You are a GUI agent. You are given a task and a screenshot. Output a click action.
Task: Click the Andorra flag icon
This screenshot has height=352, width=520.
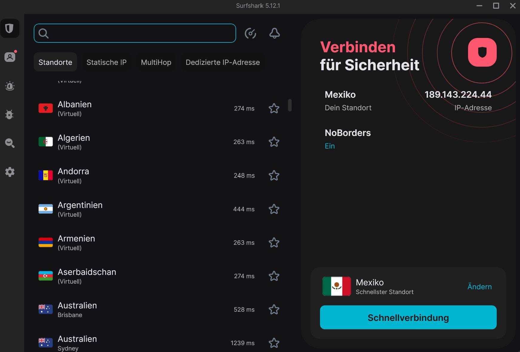pyautogui.click(x=46, y=175)
